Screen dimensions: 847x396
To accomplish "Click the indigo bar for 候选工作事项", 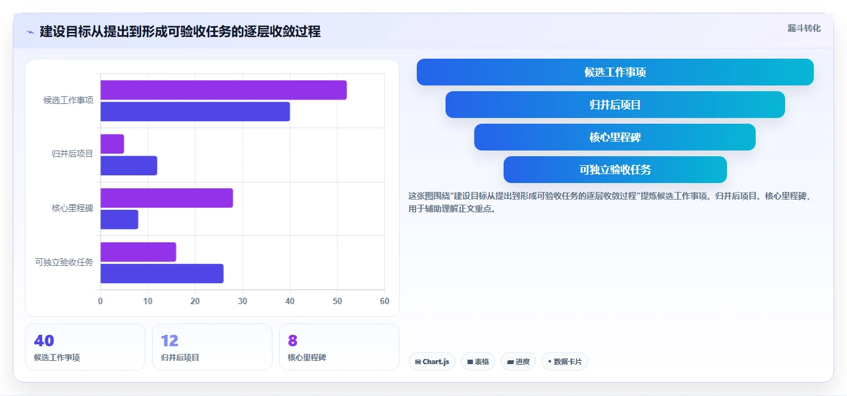I will point(195,112).
